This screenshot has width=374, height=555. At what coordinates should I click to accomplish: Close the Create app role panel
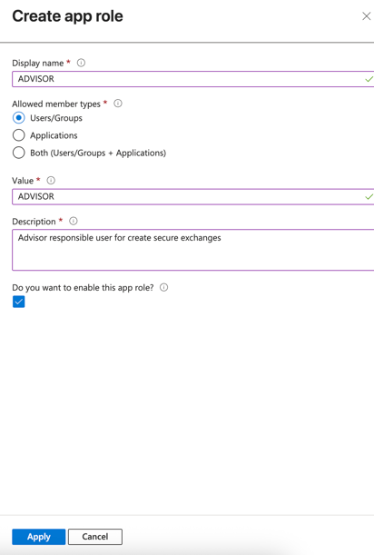[366, 16]
